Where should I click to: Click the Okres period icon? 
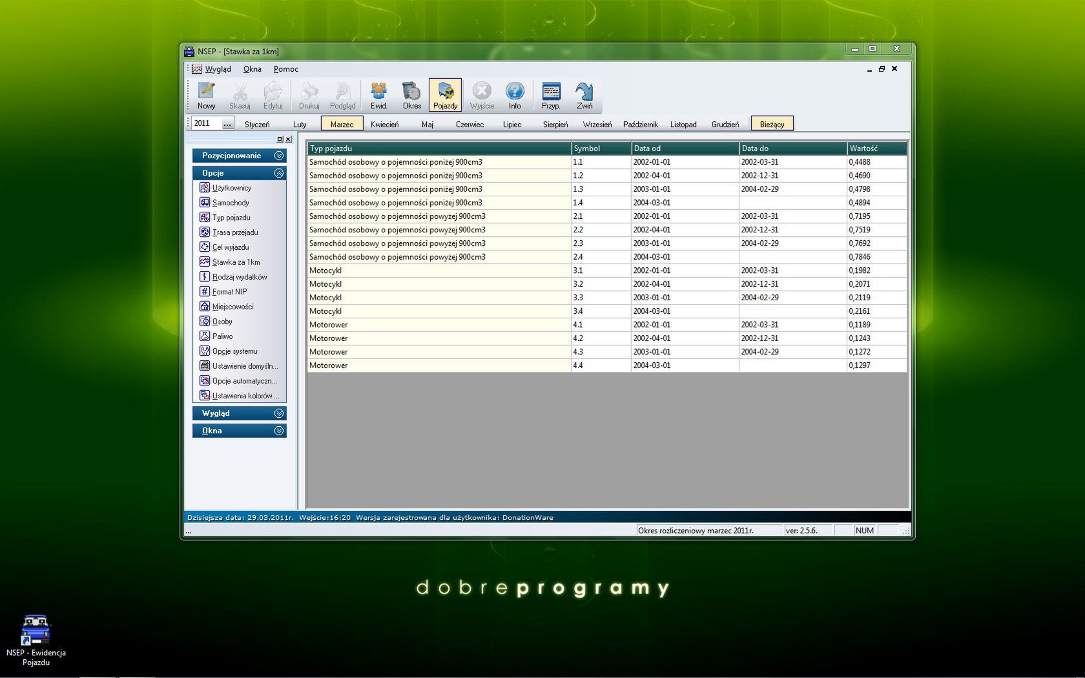click(411, 95)
